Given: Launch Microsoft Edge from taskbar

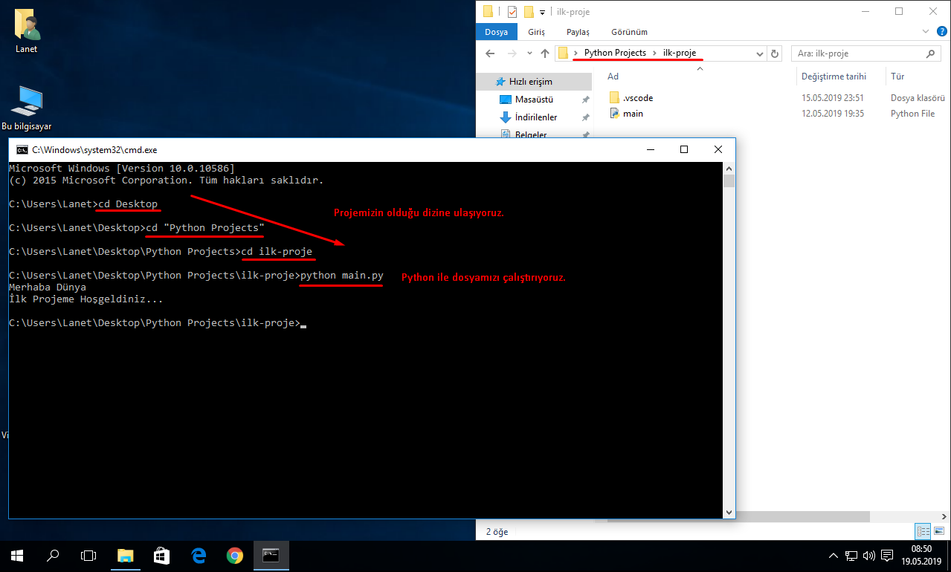Looking at the screenshot, I should pos(199,556).
